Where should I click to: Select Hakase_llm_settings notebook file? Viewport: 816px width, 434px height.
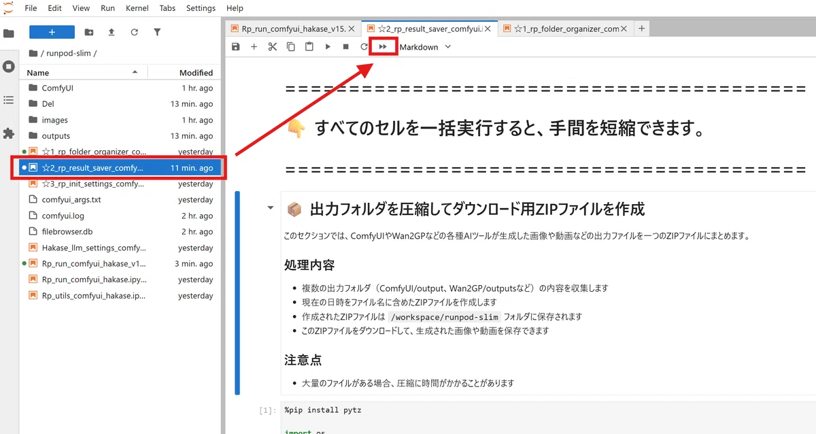[x=120, y=248]
